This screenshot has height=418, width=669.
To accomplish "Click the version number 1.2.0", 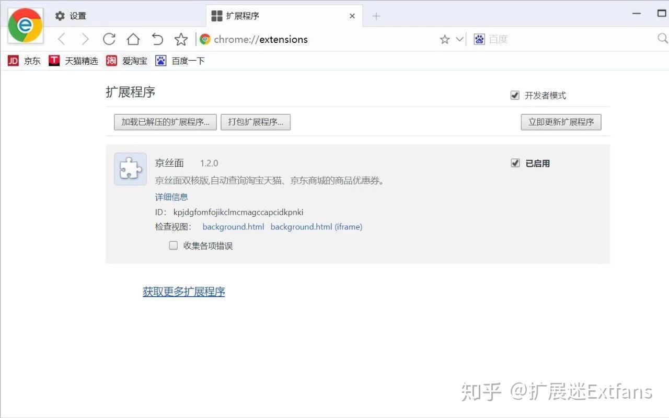I will [209, 164].
